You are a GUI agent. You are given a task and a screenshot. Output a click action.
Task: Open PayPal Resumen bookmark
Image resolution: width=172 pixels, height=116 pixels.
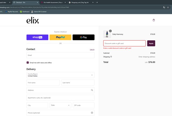click(12, 12)
